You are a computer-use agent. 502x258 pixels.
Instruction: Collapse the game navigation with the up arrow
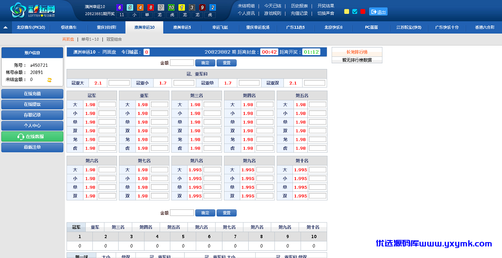[x=5, y=27]
